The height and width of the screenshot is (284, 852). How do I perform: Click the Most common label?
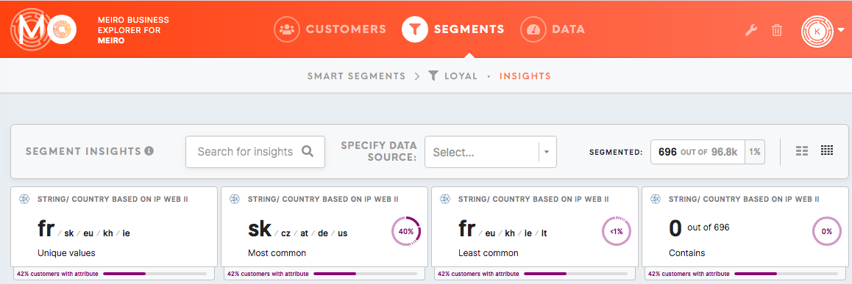coord(277,253)
